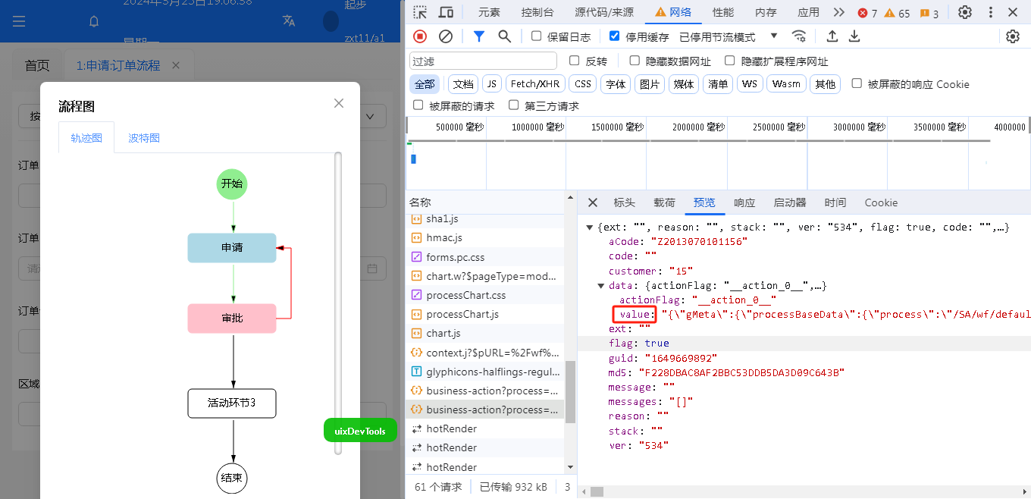
Task: Click the flowchart dialog vertical scrollbar
Action: pos(338,303)
